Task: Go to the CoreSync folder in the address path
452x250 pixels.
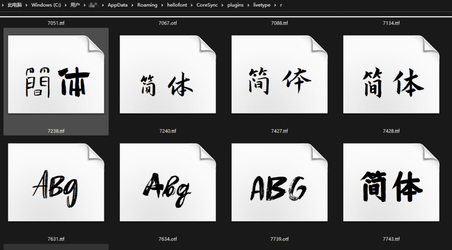Action: point(207,5)
